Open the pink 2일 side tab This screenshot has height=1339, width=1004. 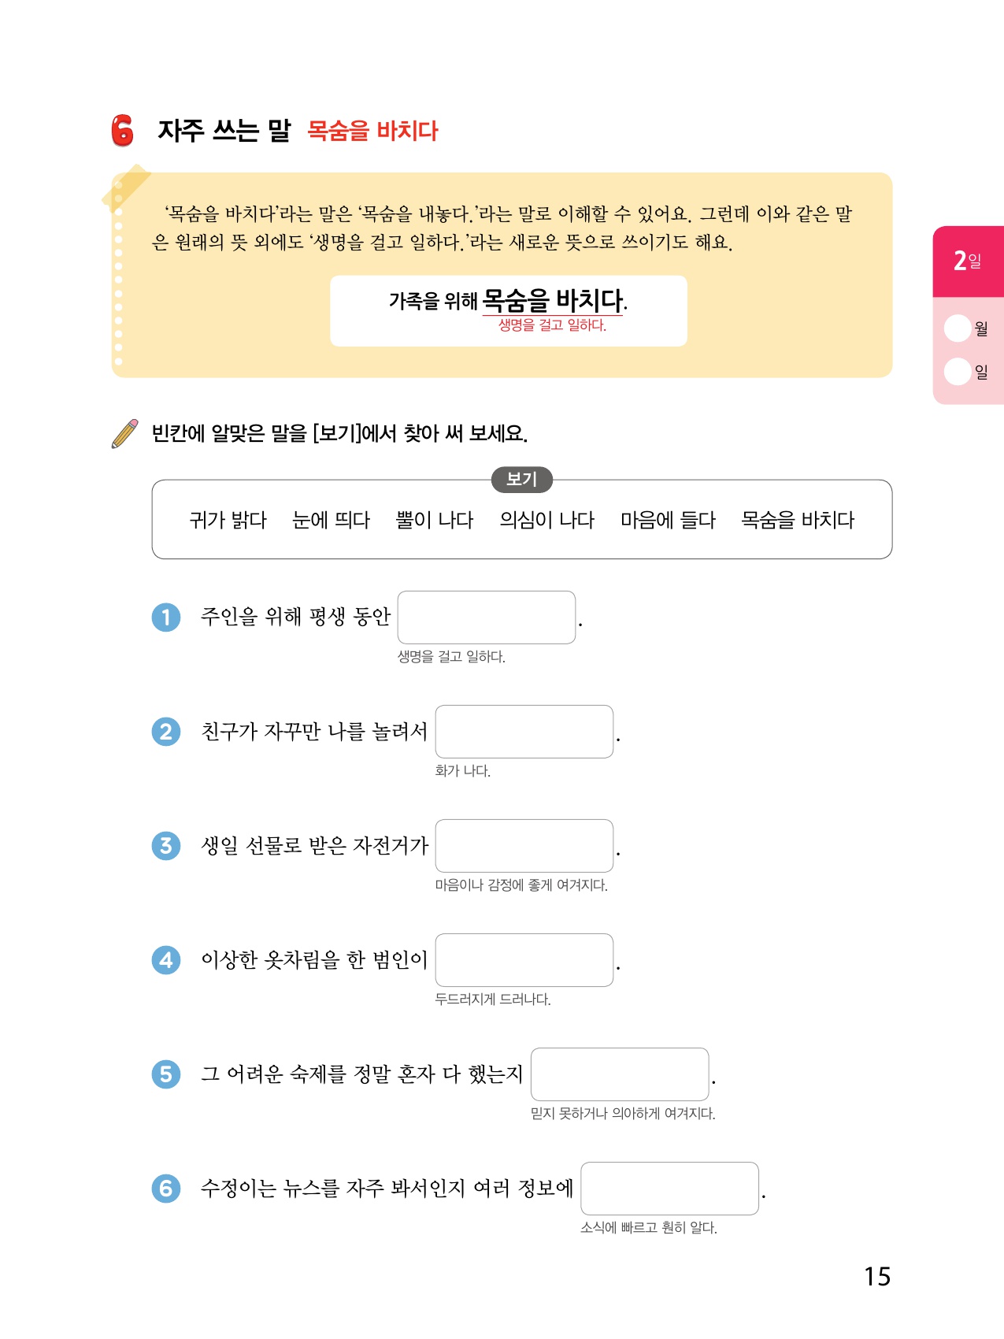[968, 261]
